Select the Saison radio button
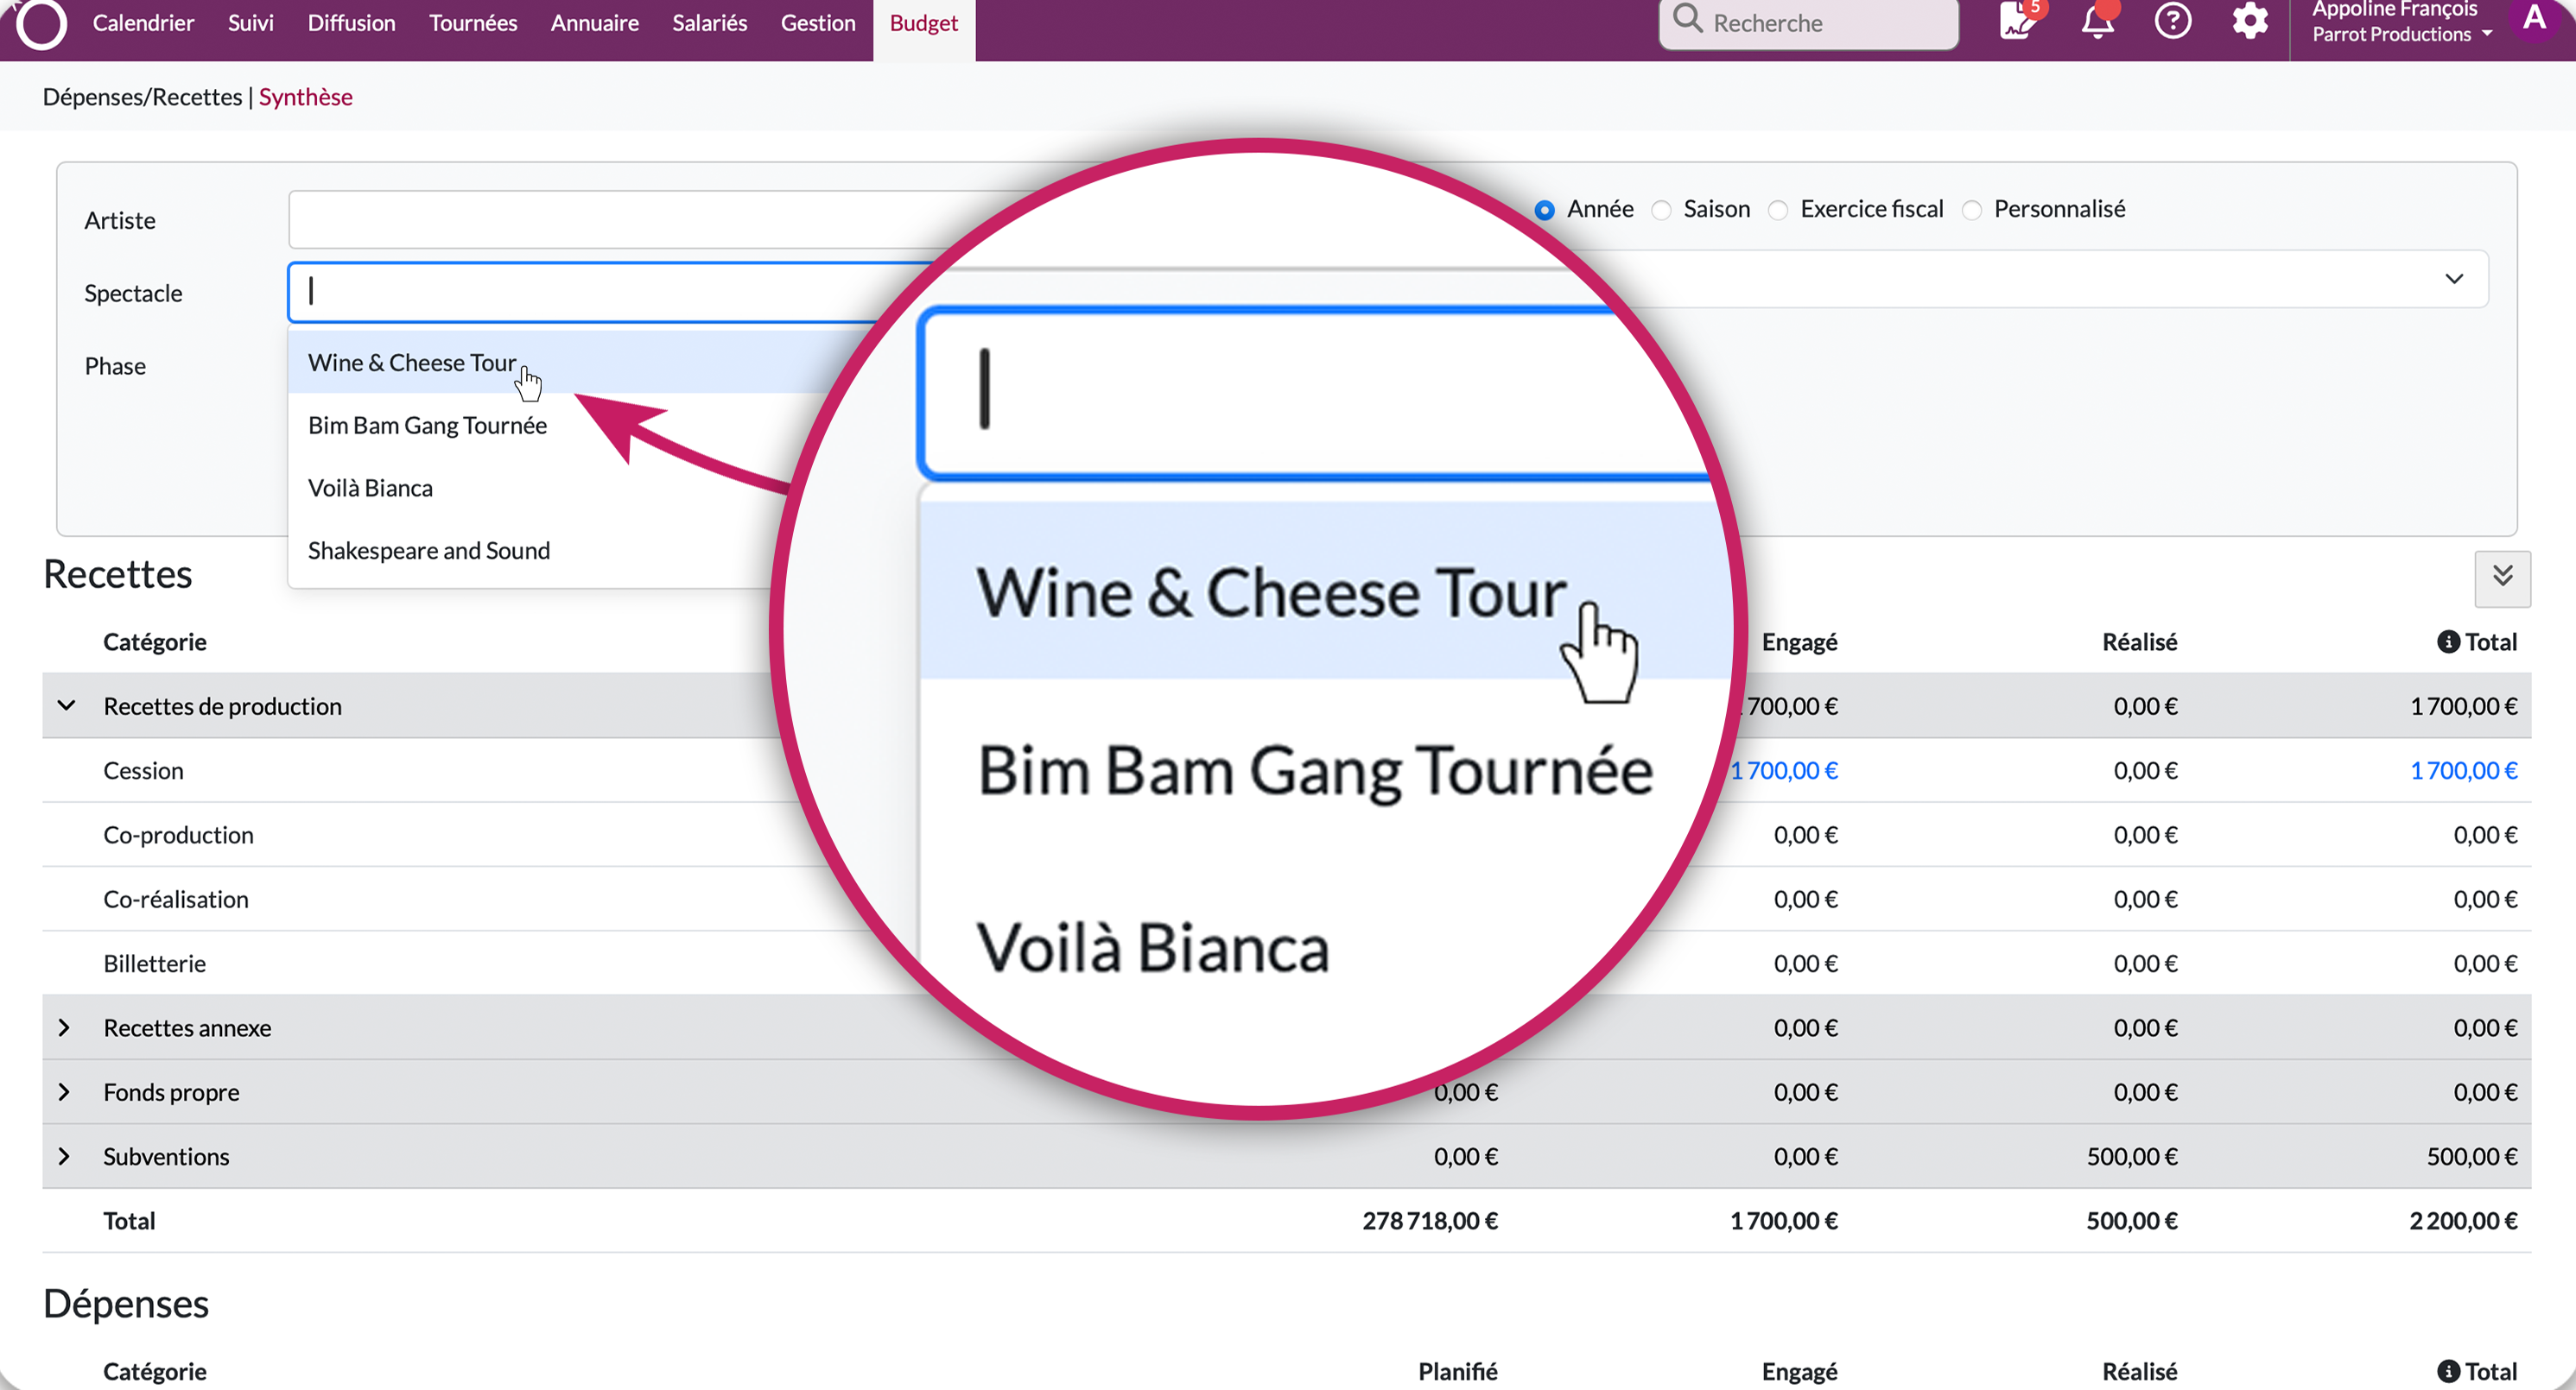 [1661, 210]
